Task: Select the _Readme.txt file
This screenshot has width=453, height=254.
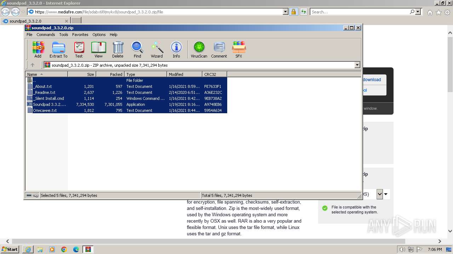Action: 126,92
